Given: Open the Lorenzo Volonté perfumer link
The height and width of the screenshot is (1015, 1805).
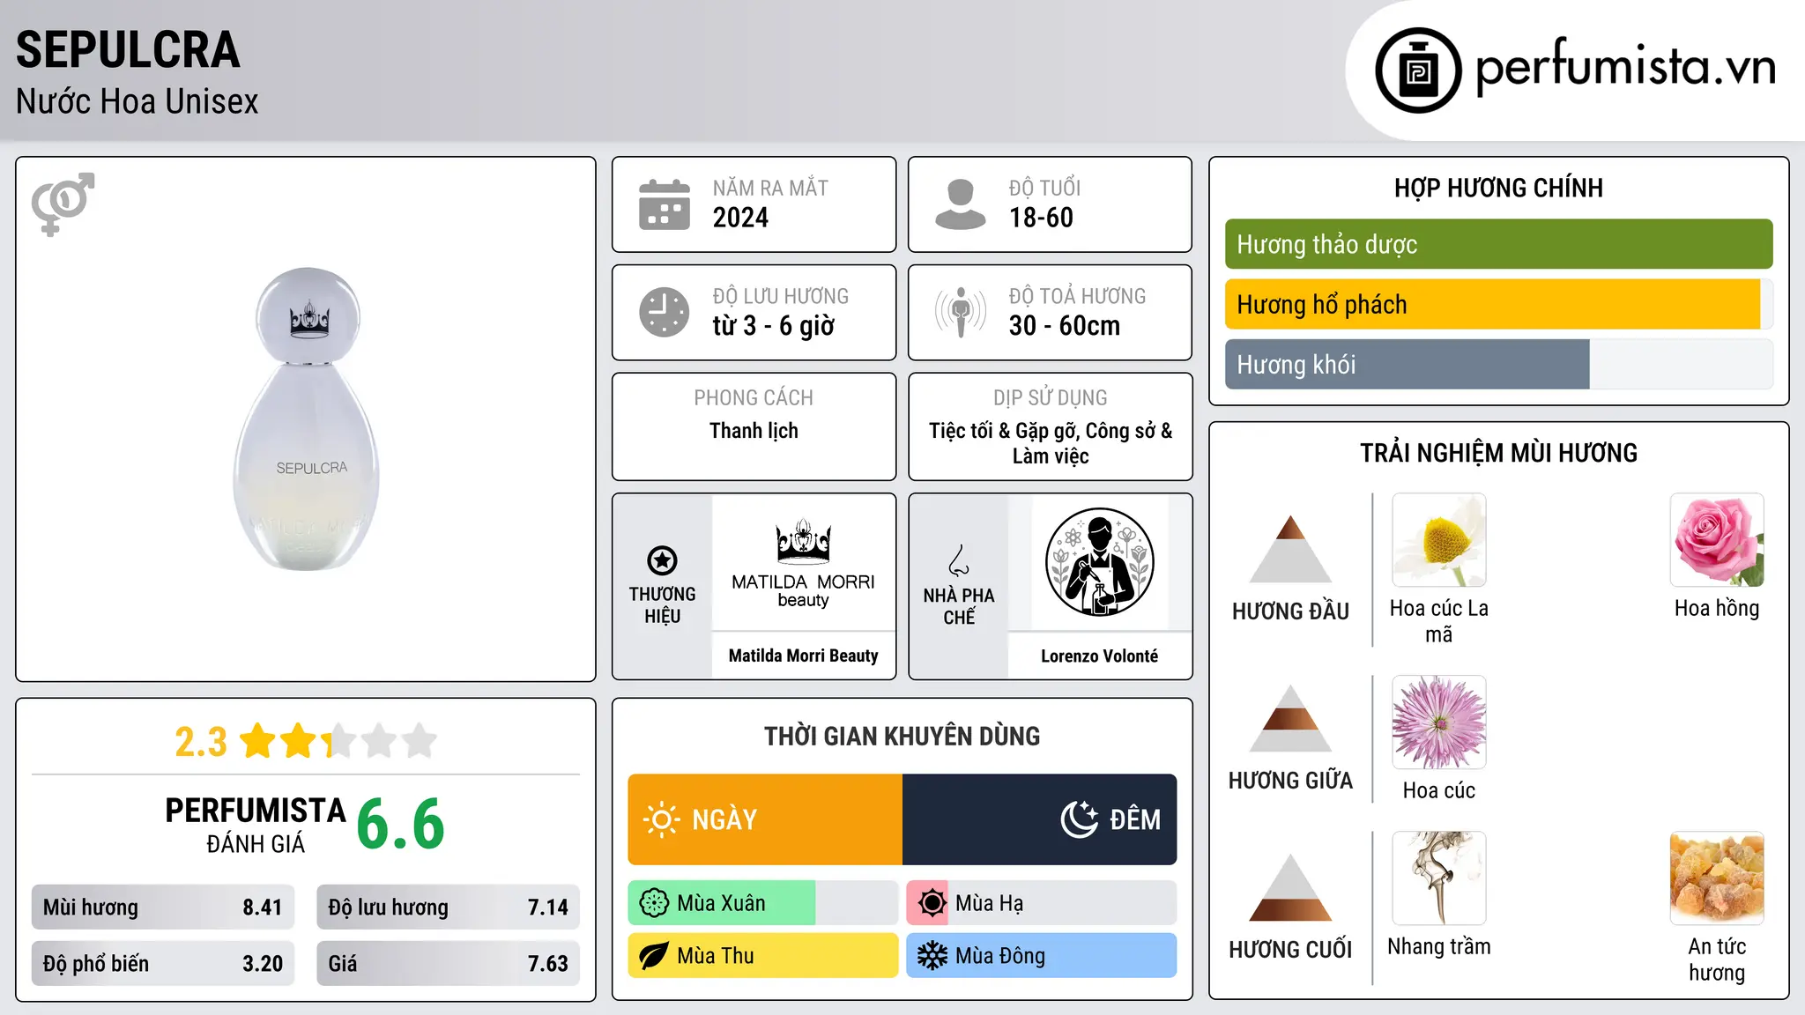Looking at the screenshot, I should point(1099,656).
